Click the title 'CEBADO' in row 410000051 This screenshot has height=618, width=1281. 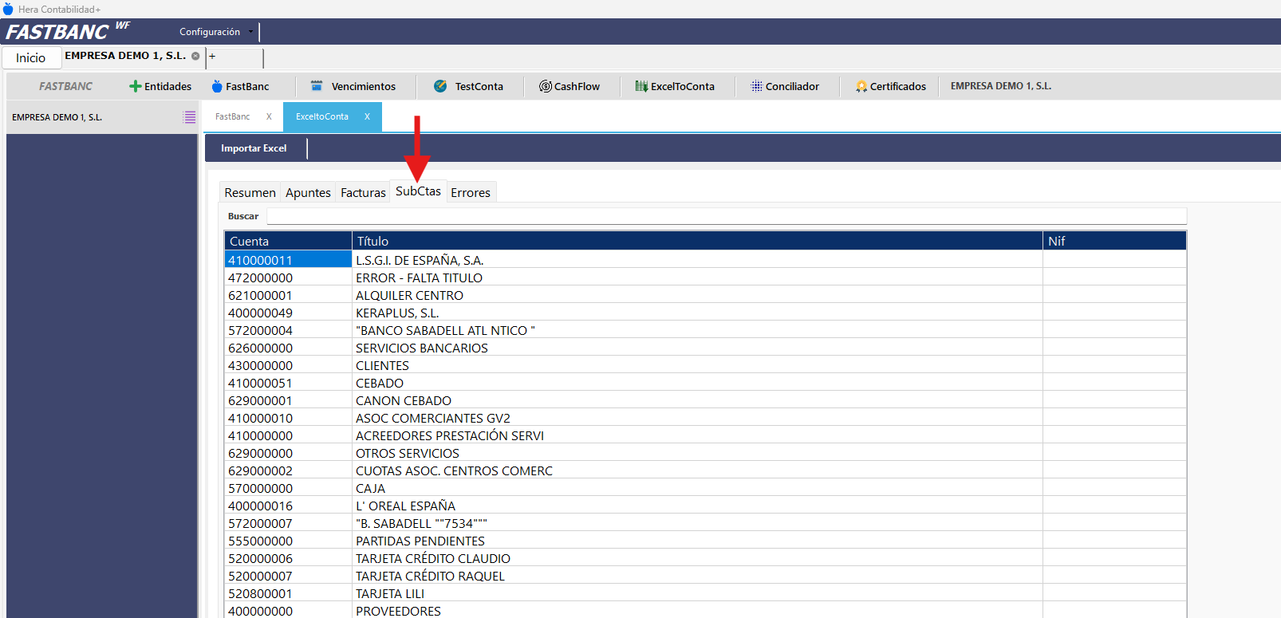click(x=380, y=383)
